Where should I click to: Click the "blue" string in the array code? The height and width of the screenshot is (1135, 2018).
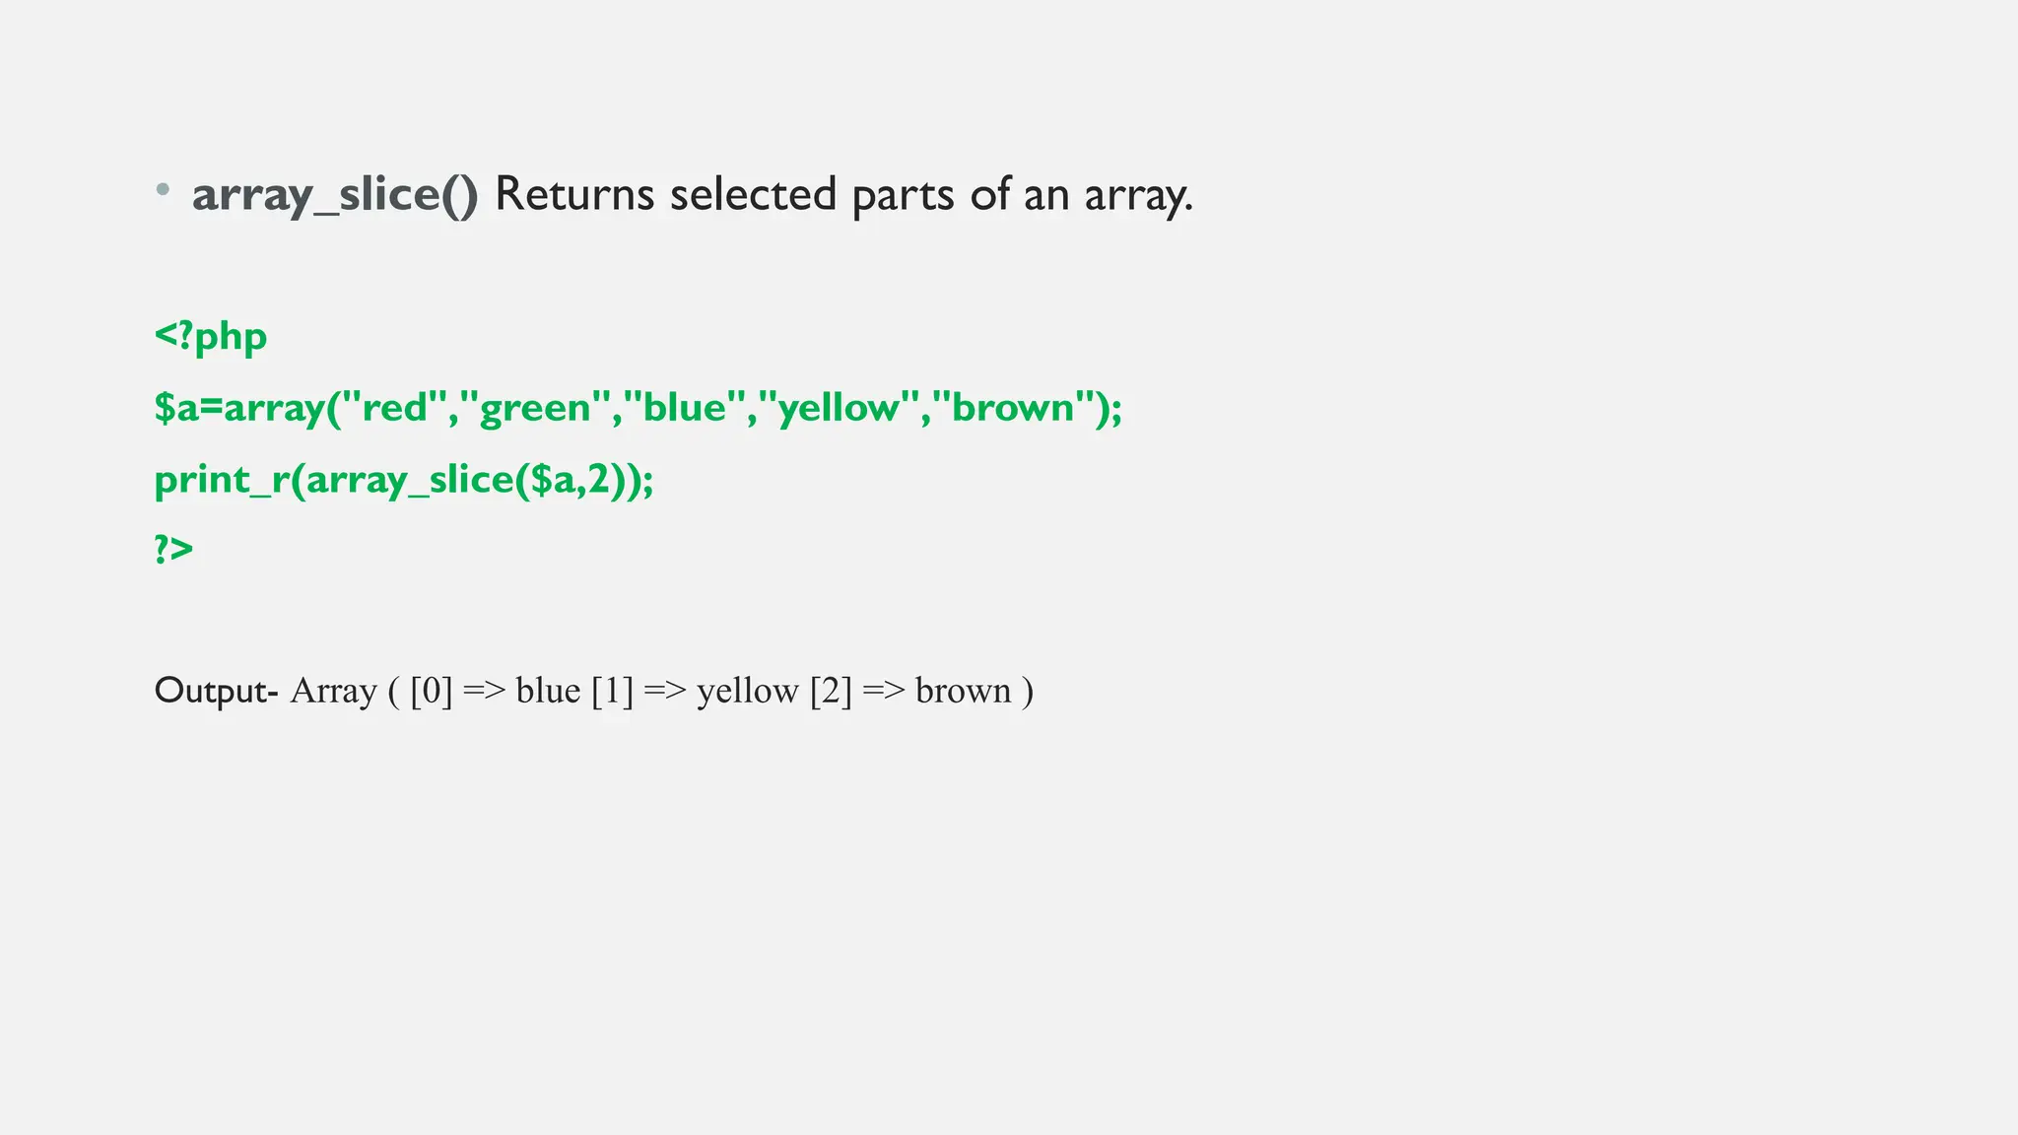point(684,407)
